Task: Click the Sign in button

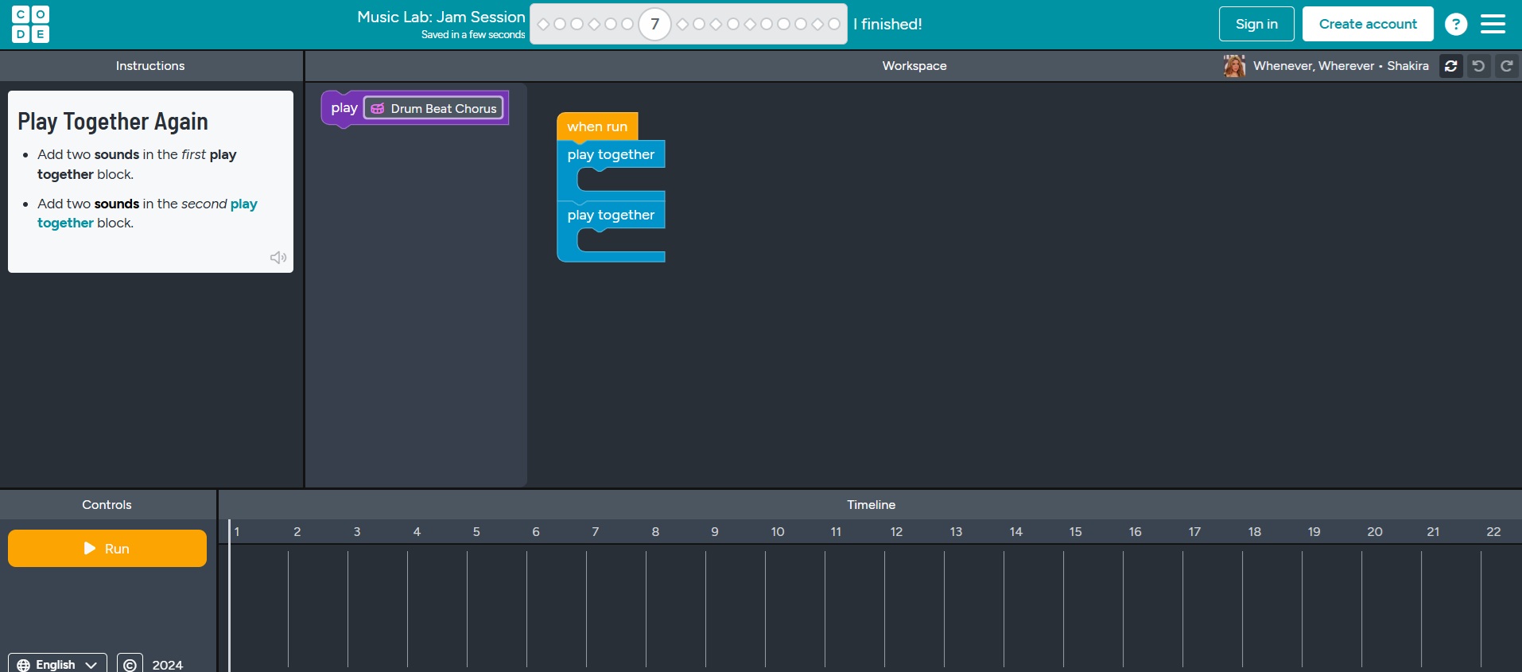Action: click(x=1256, y=24)
